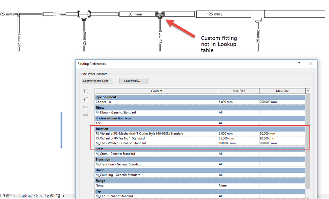This screenshot has width=329, height=199.
Task: Click the Flange group header
Action: 200,181
